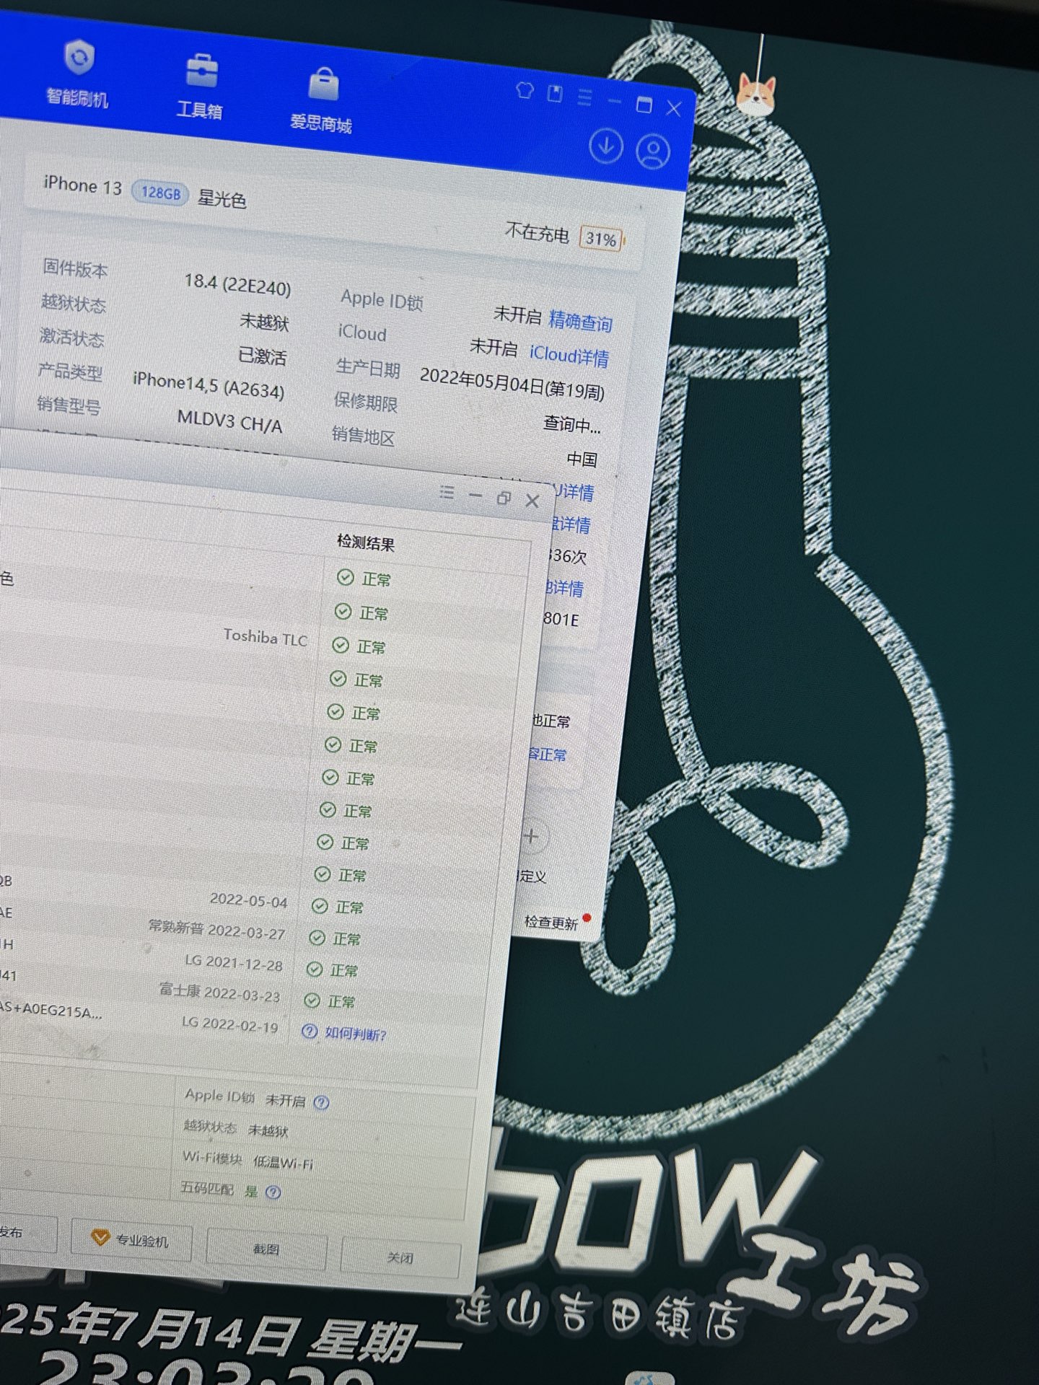Click the corgi mascot desktop widget
The image size is (1039, 1385).
point(755,95)
